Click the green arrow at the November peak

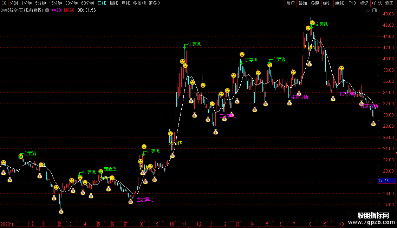pyautogui.click(x=184, y=46)
